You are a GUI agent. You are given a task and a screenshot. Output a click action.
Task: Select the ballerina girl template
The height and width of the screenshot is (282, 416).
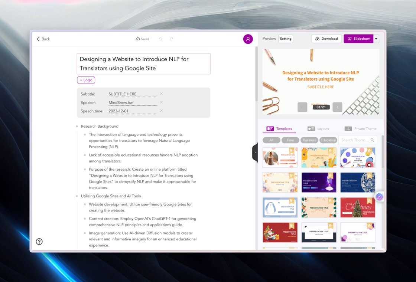(280, 157)
